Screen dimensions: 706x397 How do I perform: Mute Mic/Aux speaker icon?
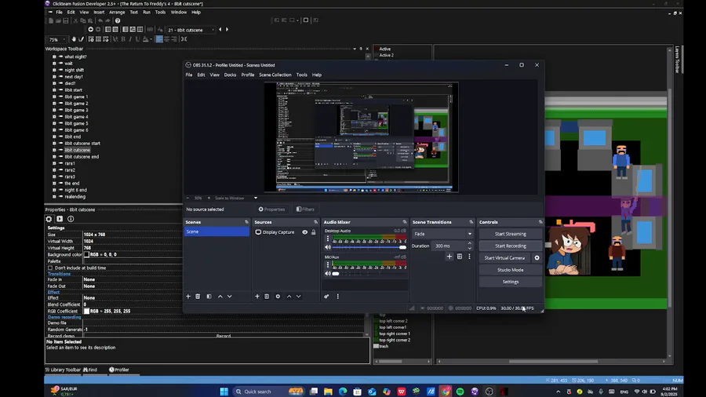[x=328, y=273]
